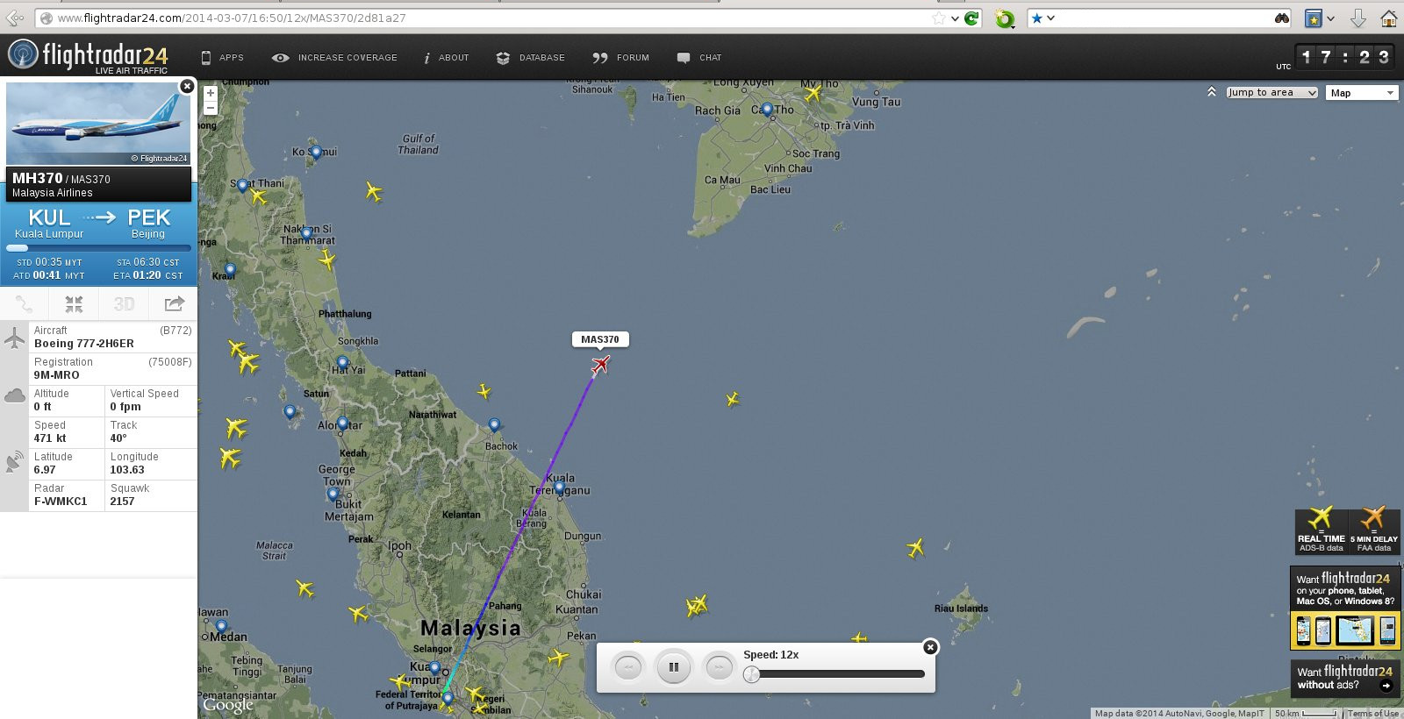
Task: Click the binoculars search icon
Action: coord(1281,18)
